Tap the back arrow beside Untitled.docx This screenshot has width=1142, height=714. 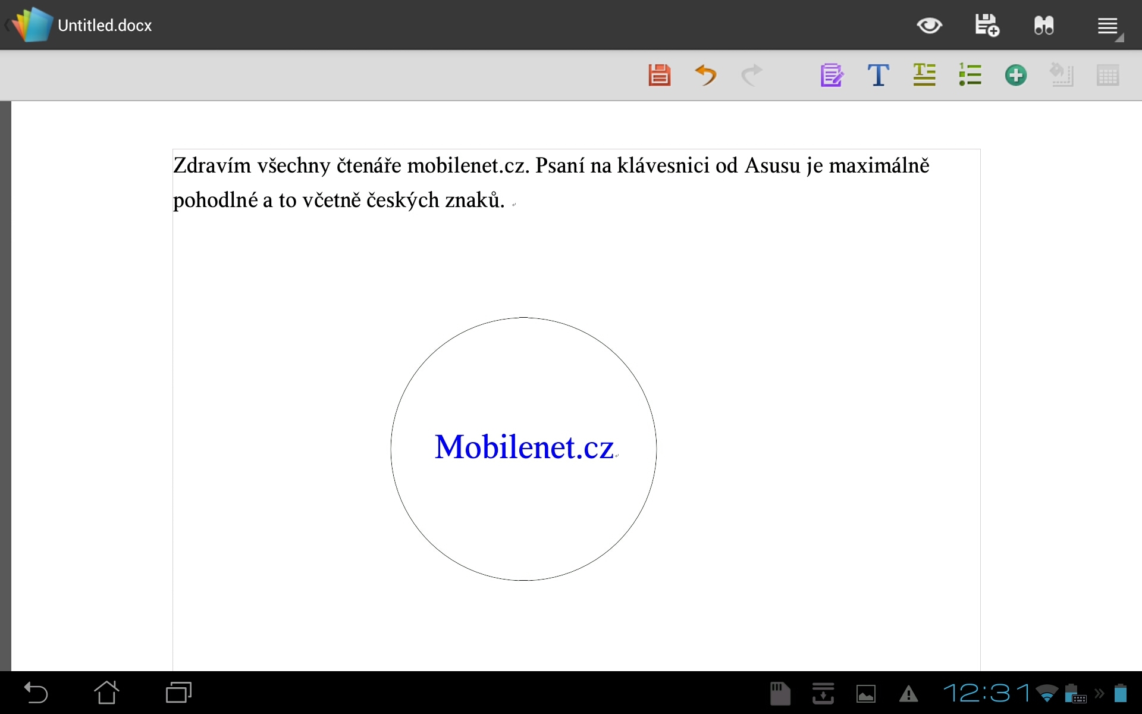7,25
